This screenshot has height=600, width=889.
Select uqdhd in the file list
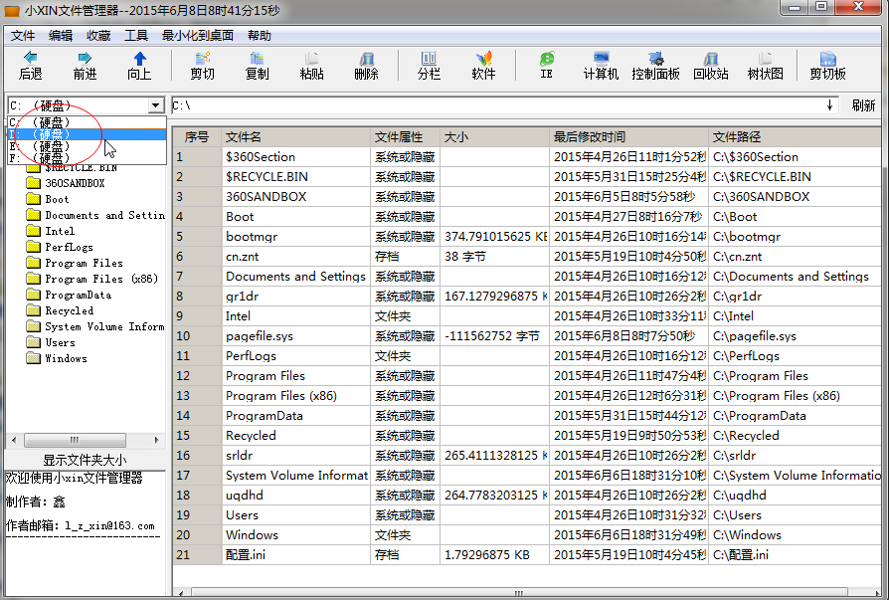point(295,496)
